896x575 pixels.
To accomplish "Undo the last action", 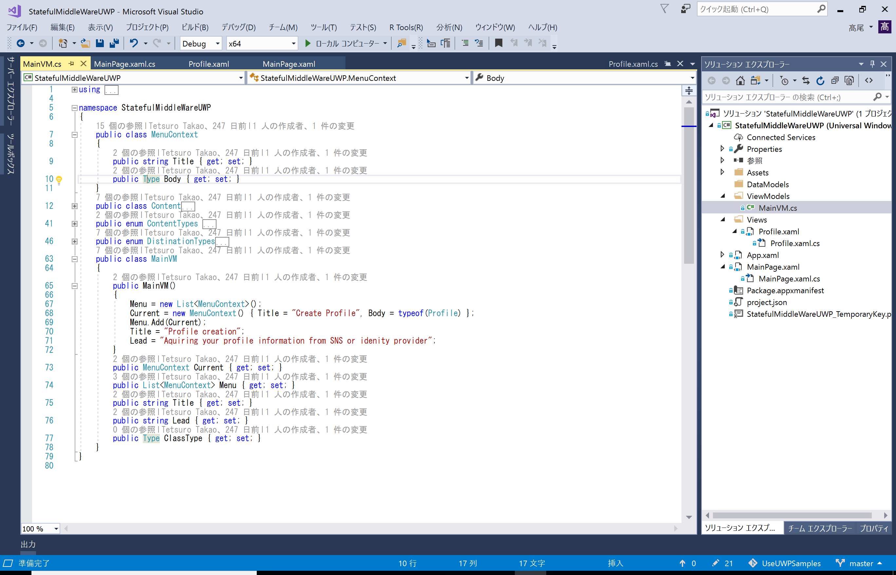I will [x=133, y=43].
